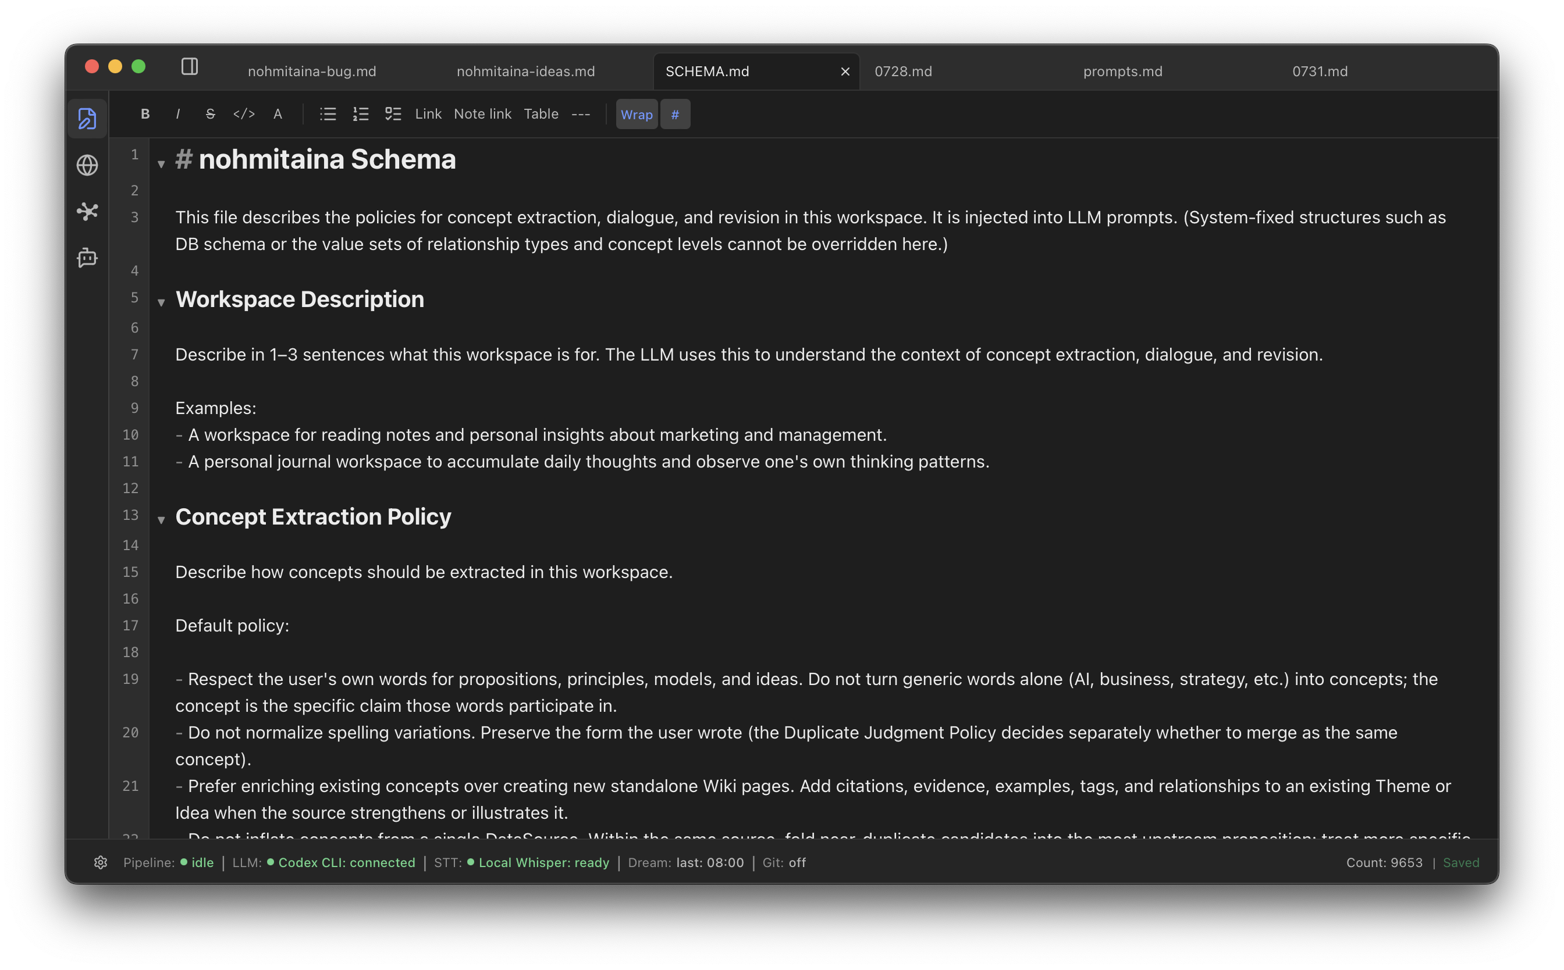1564x970 pixels.
Task: Switch to the nohmitaina-bug.md tab
Action: (x=312, y=71)
